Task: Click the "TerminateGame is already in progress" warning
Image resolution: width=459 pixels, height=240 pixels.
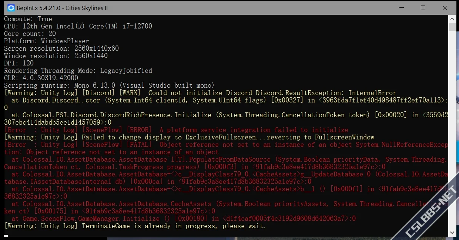Action: click(x=135, y=226)
